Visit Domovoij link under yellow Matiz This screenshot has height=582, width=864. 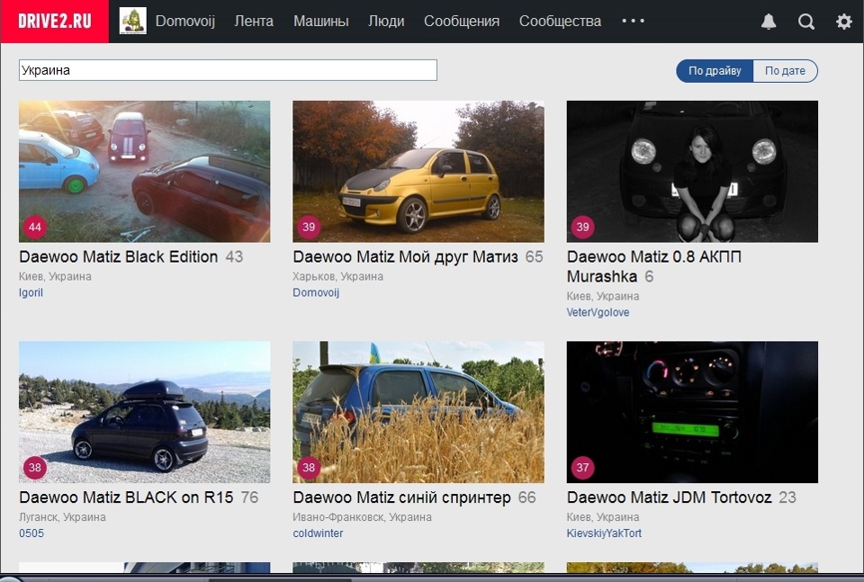click(316, 292)
